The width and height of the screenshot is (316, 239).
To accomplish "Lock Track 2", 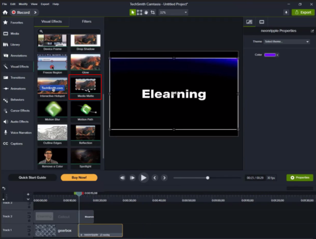I will 29,221.
